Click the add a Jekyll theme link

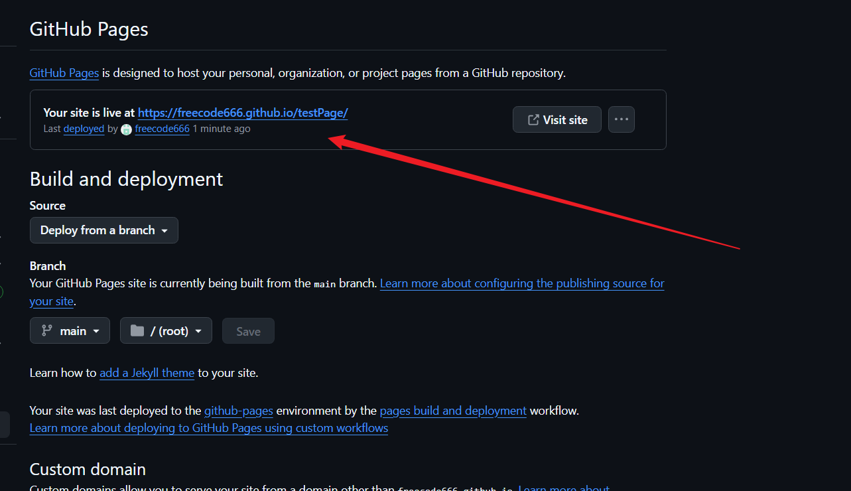click(x=147, y=373)
